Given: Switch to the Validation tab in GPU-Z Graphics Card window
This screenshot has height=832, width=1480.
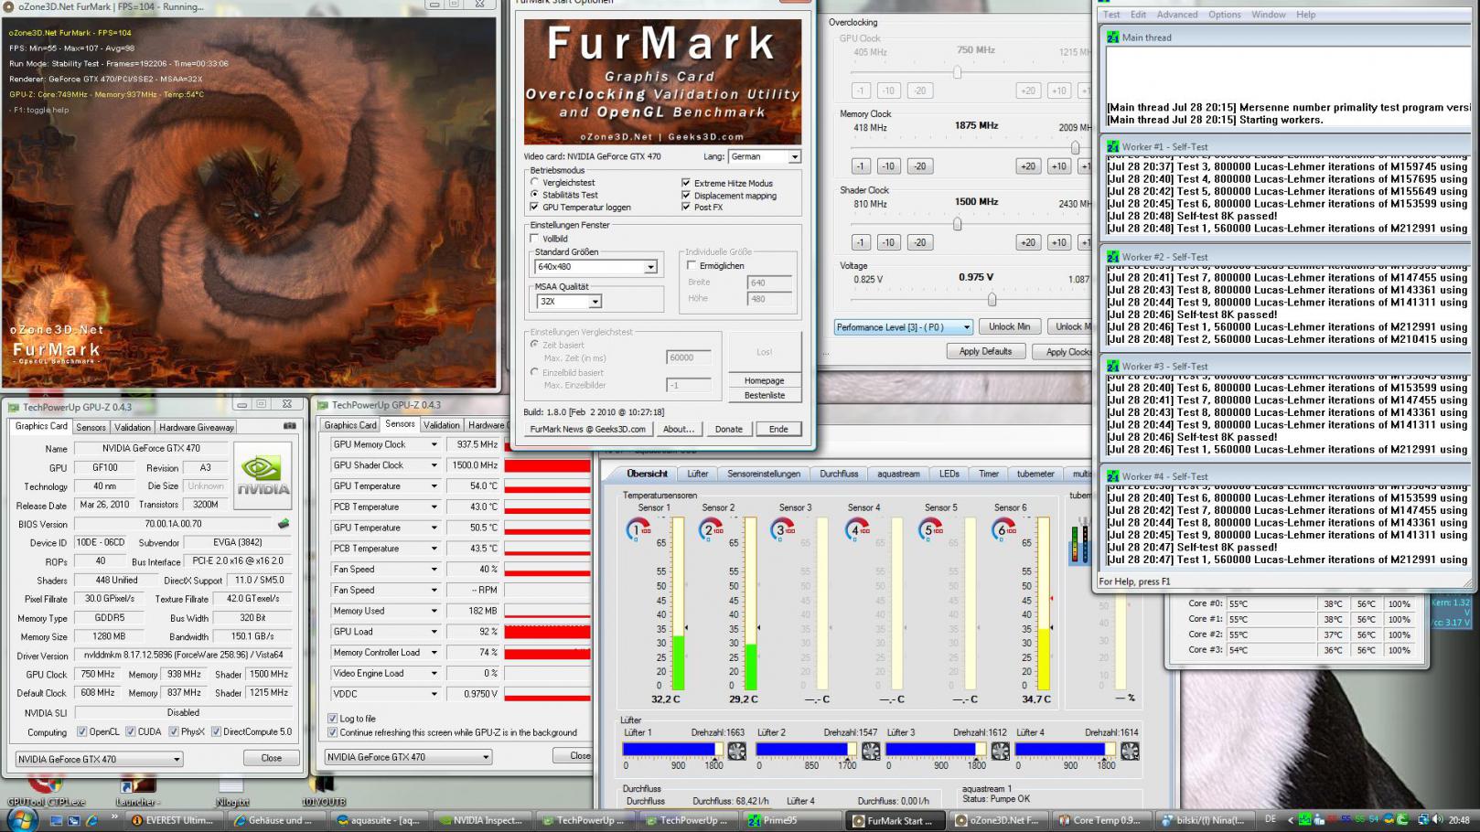Looking at the screenshot, I should point(133,427).
